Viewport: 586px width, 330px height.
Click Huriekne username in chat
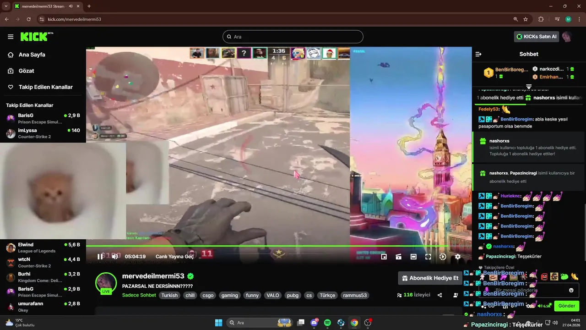tap(510, 196)
